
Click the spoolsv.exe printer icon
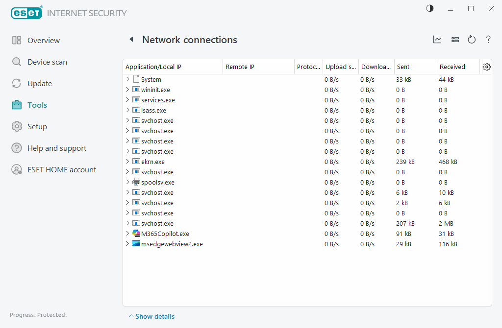(136, 182)
